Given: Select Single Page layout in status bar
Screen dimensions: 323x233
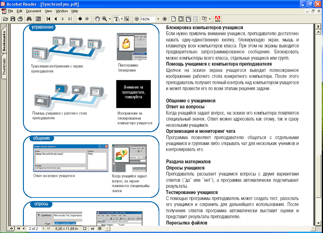Looking at the screenshot, I should click(85, 229).
